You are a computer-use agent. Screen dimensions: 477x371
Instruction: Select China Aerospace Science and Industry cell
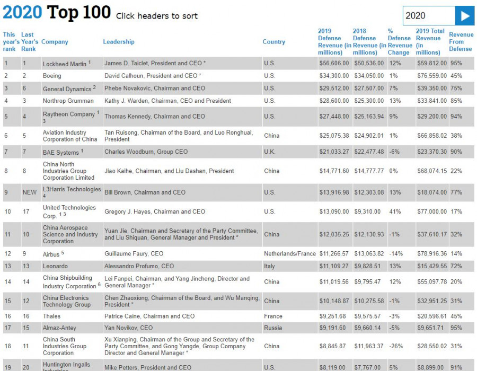point(72,234)
